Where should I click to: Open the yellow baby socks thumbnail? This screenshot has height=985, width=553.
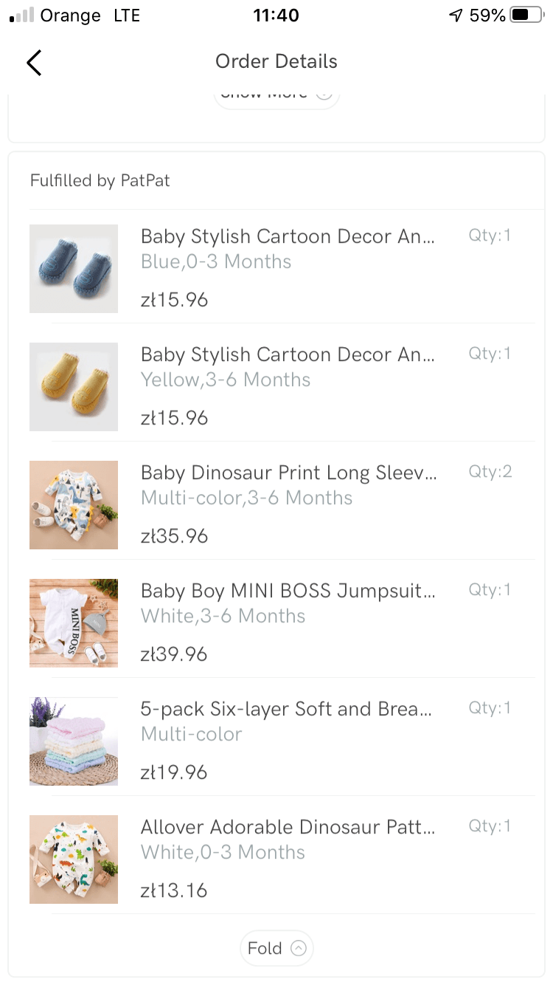[74, 387]
